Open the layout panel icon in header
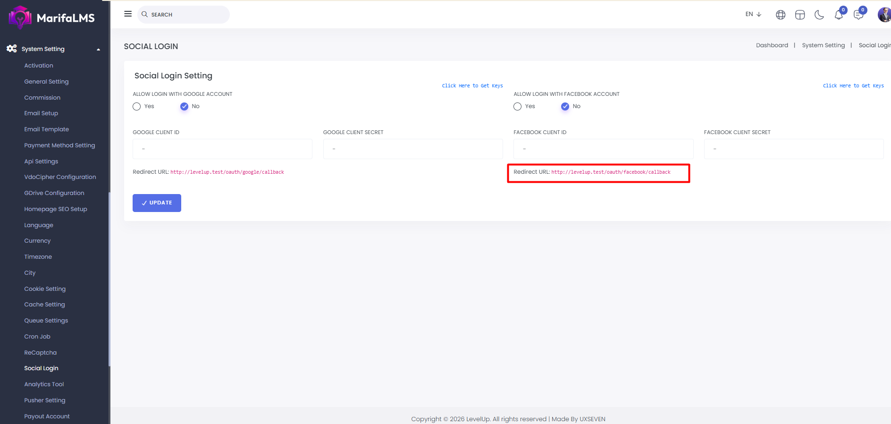 click(800, 15)
